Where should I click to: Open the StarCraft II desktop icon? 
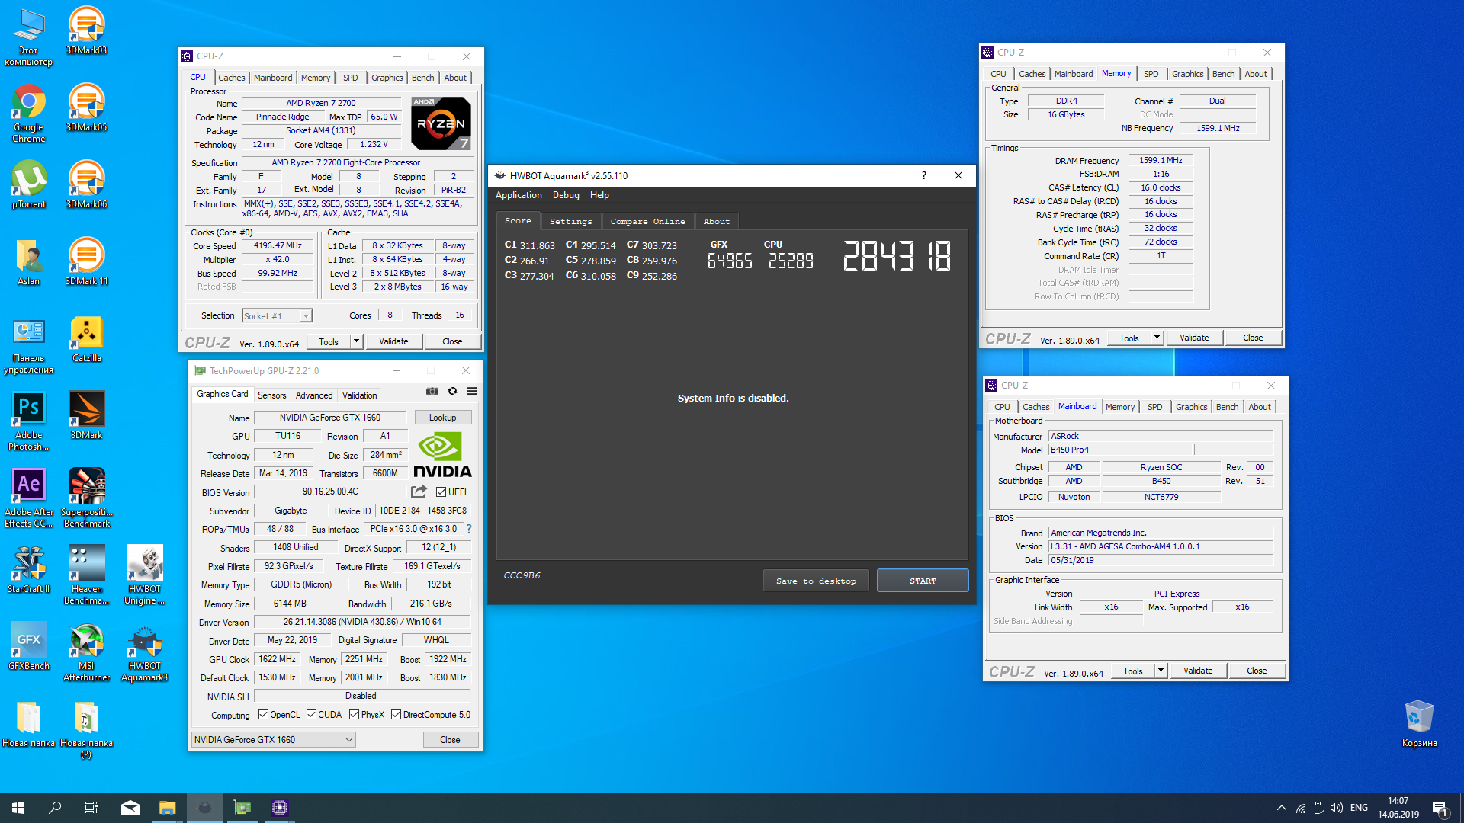point(28,569)
